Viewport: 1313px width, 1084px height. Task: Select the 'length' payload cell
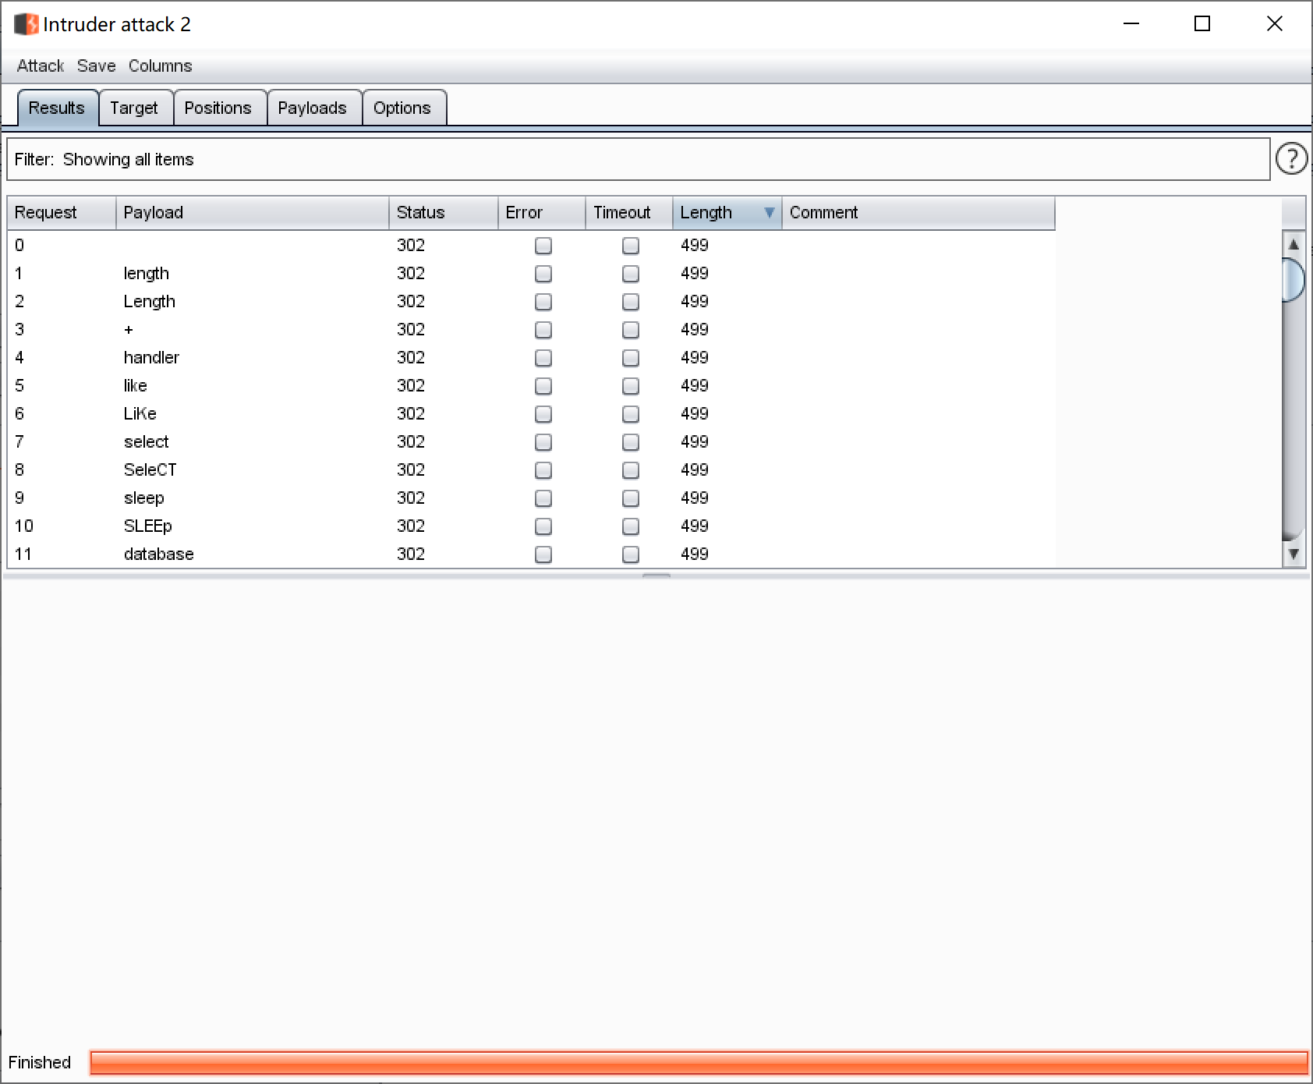[147, 274]
